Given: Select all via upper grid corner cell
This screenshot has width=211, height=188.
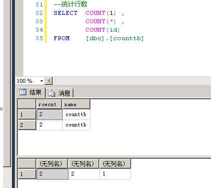Looking at the screenshot, I should [x=27, y=105].
